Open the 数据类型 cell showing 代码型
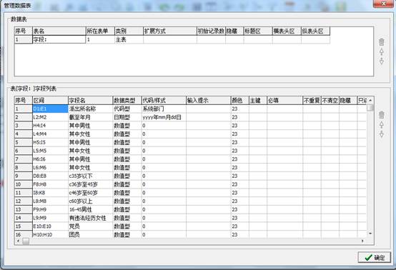 [x=127, y=109]
